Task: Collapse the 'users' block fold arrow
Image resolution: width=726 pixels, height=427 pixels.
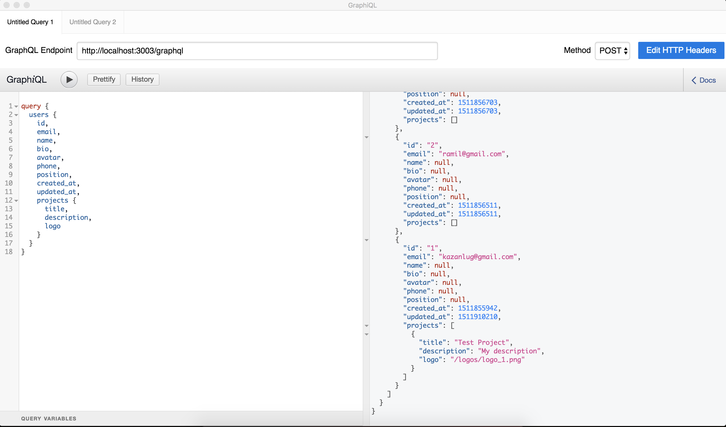Action: tap(16, 115)
